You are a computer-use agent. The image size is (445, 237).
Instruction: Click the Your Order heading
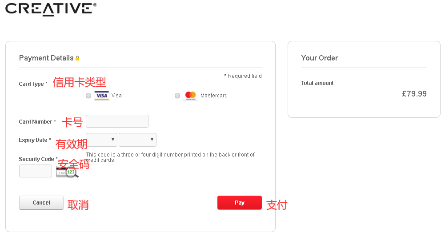point(320,58)
